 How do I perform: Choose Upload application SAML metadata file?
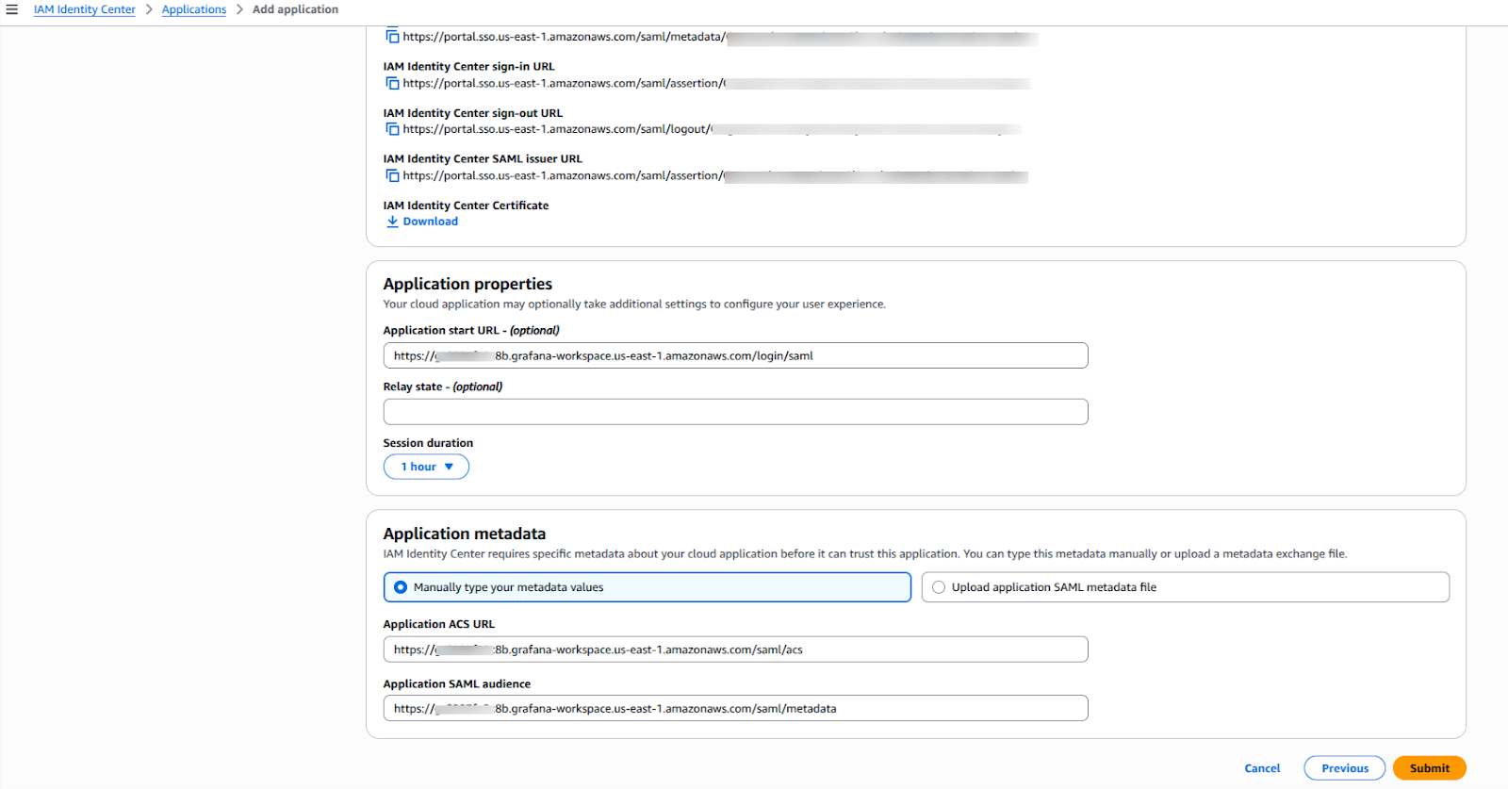pos(939,587)
